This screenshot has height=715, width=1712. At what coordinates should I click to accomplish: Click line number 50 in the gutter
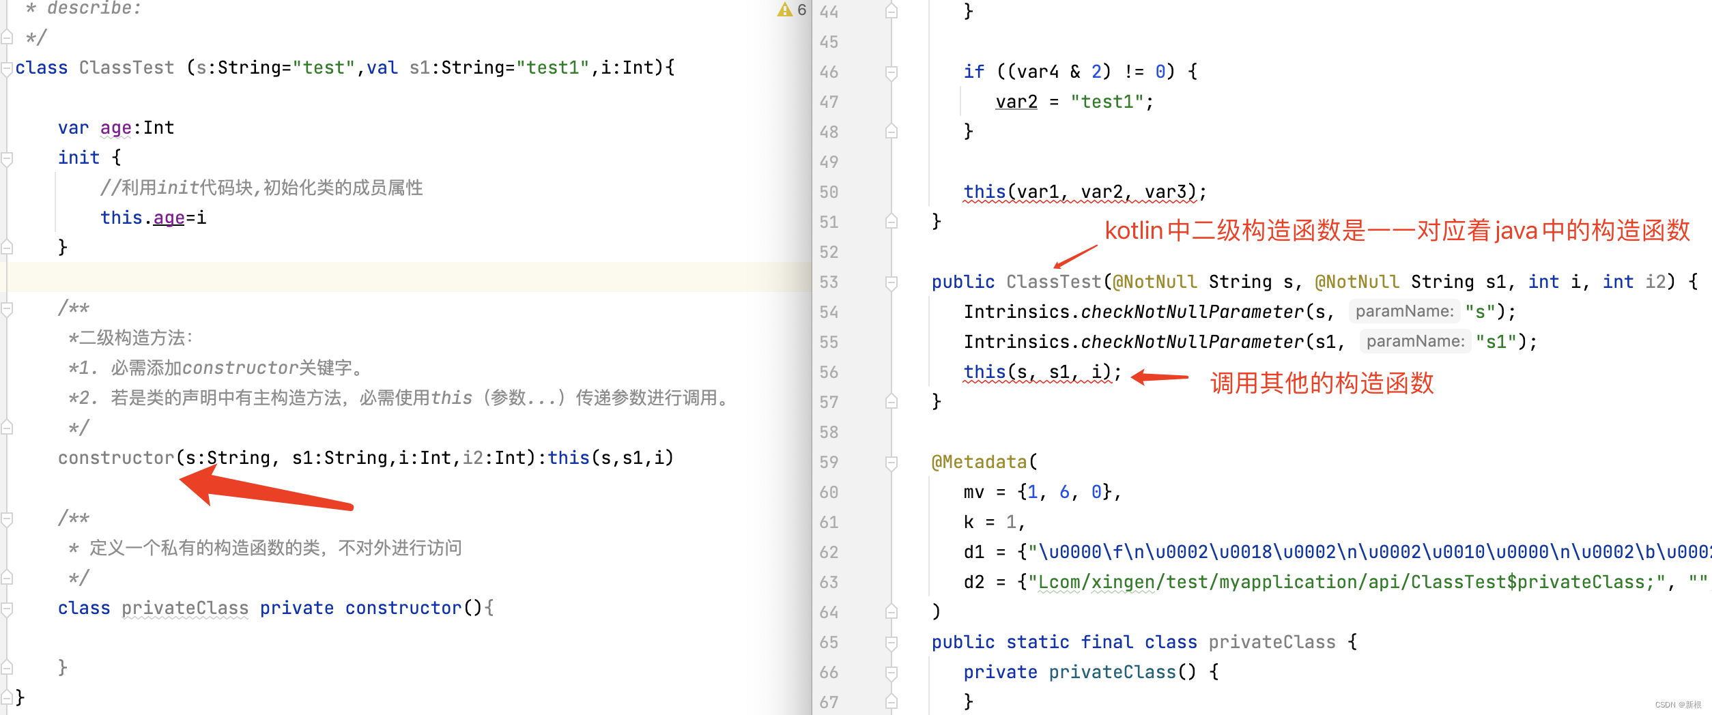point(829,192)
